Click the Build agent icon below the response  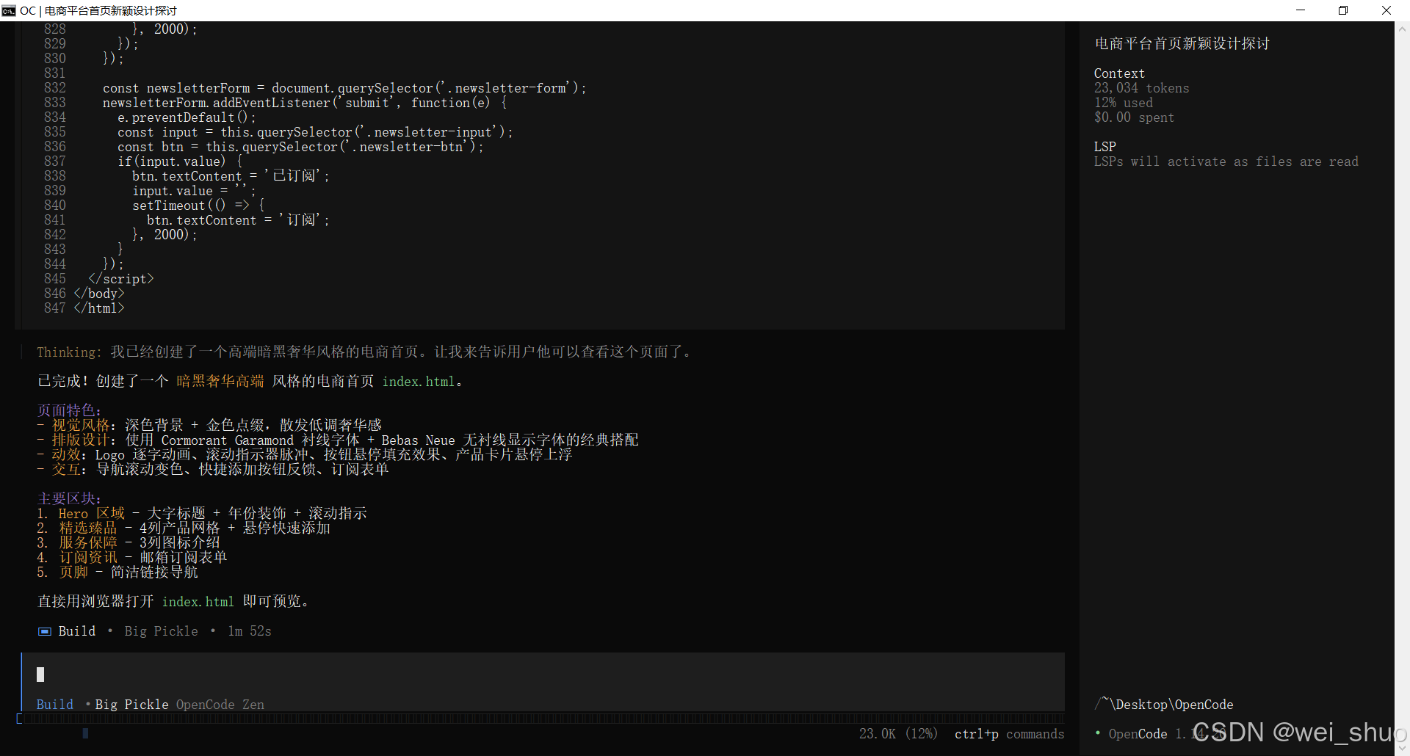45,631
